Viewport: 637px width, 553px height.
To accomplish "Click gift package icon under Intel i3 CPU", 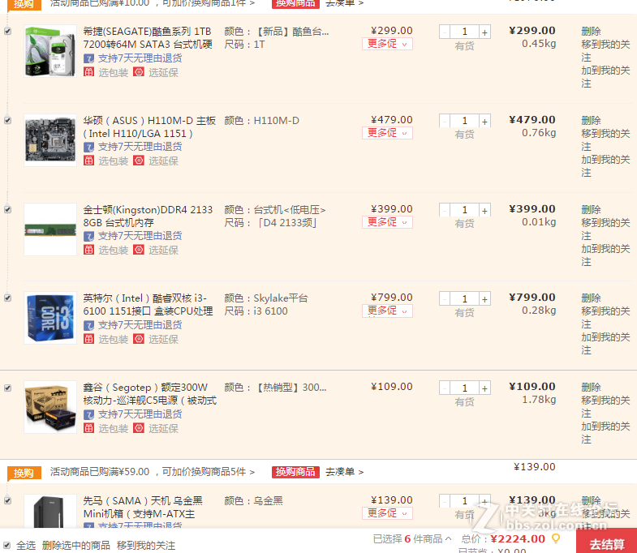I will pyautogui.click(x=88, y=339).
